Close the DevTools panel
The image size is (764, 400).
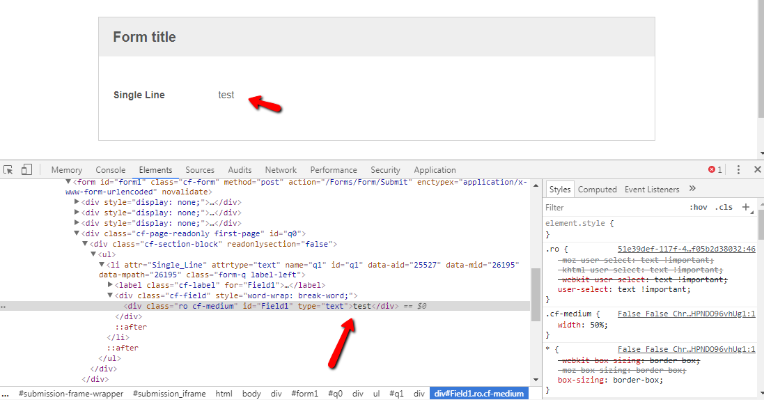[x=758, y=169]
